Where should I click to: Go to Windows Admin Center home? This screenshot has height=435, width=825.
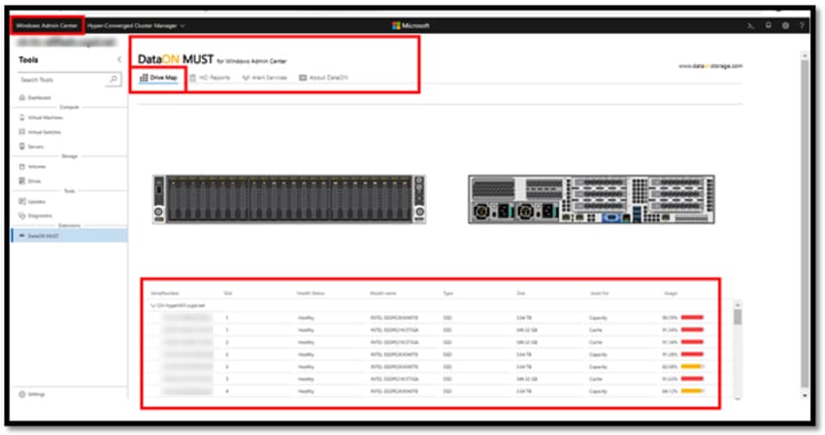pos(47,25)
